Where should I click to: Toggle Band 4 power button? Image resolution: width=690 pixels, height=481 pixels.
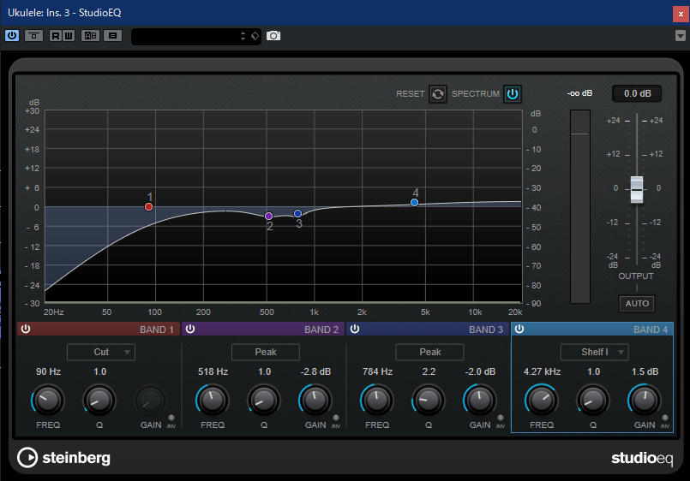tap(519, 329)
